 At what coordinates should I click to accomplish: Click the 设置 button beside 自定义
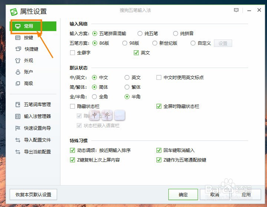[223, 44]
